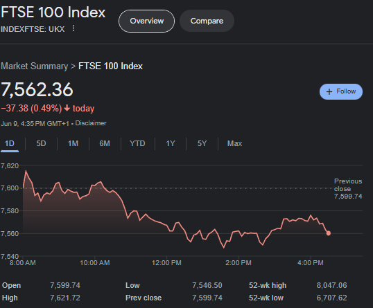Open the Disclaimer link
The height and width of the screenshot is (308, 373).
91,123
